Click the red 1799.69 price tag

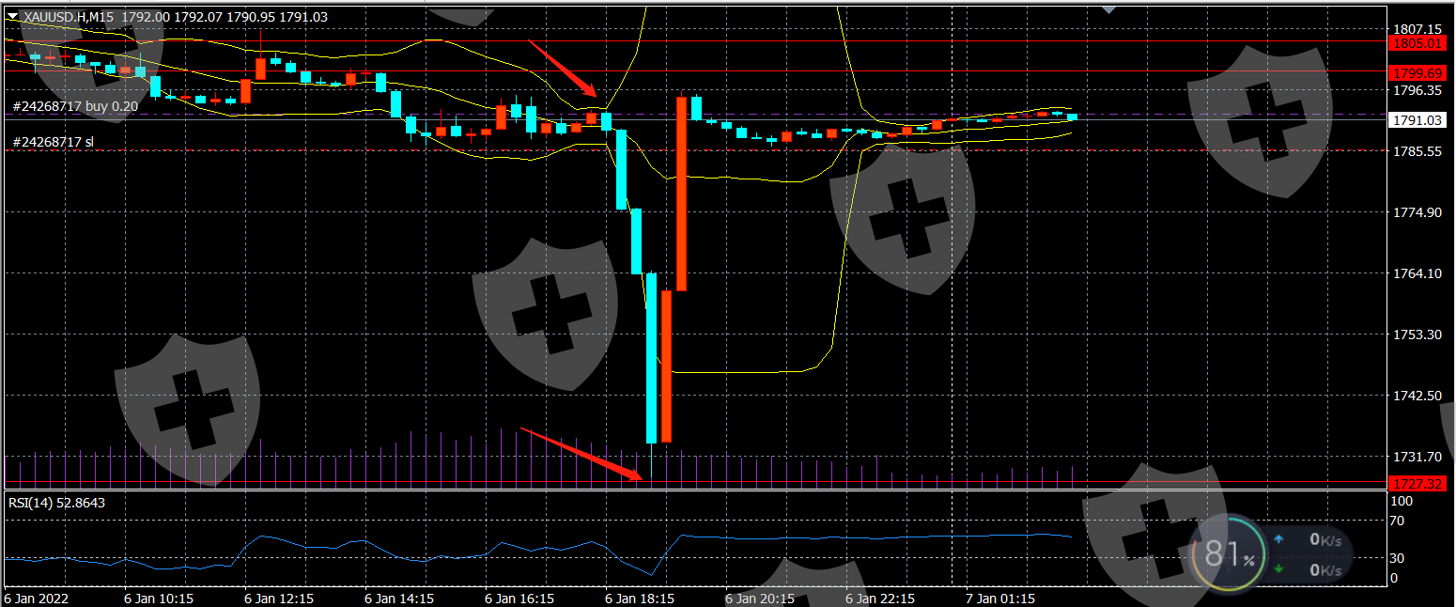click(1417, 73)
